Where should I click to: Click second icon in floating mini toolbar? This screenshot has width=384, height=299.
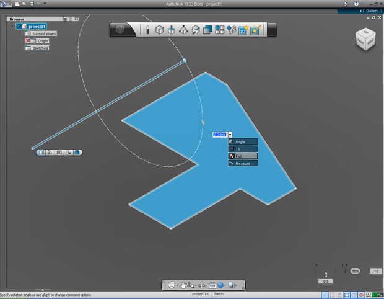pyautogui.click(x=50, y=153)
